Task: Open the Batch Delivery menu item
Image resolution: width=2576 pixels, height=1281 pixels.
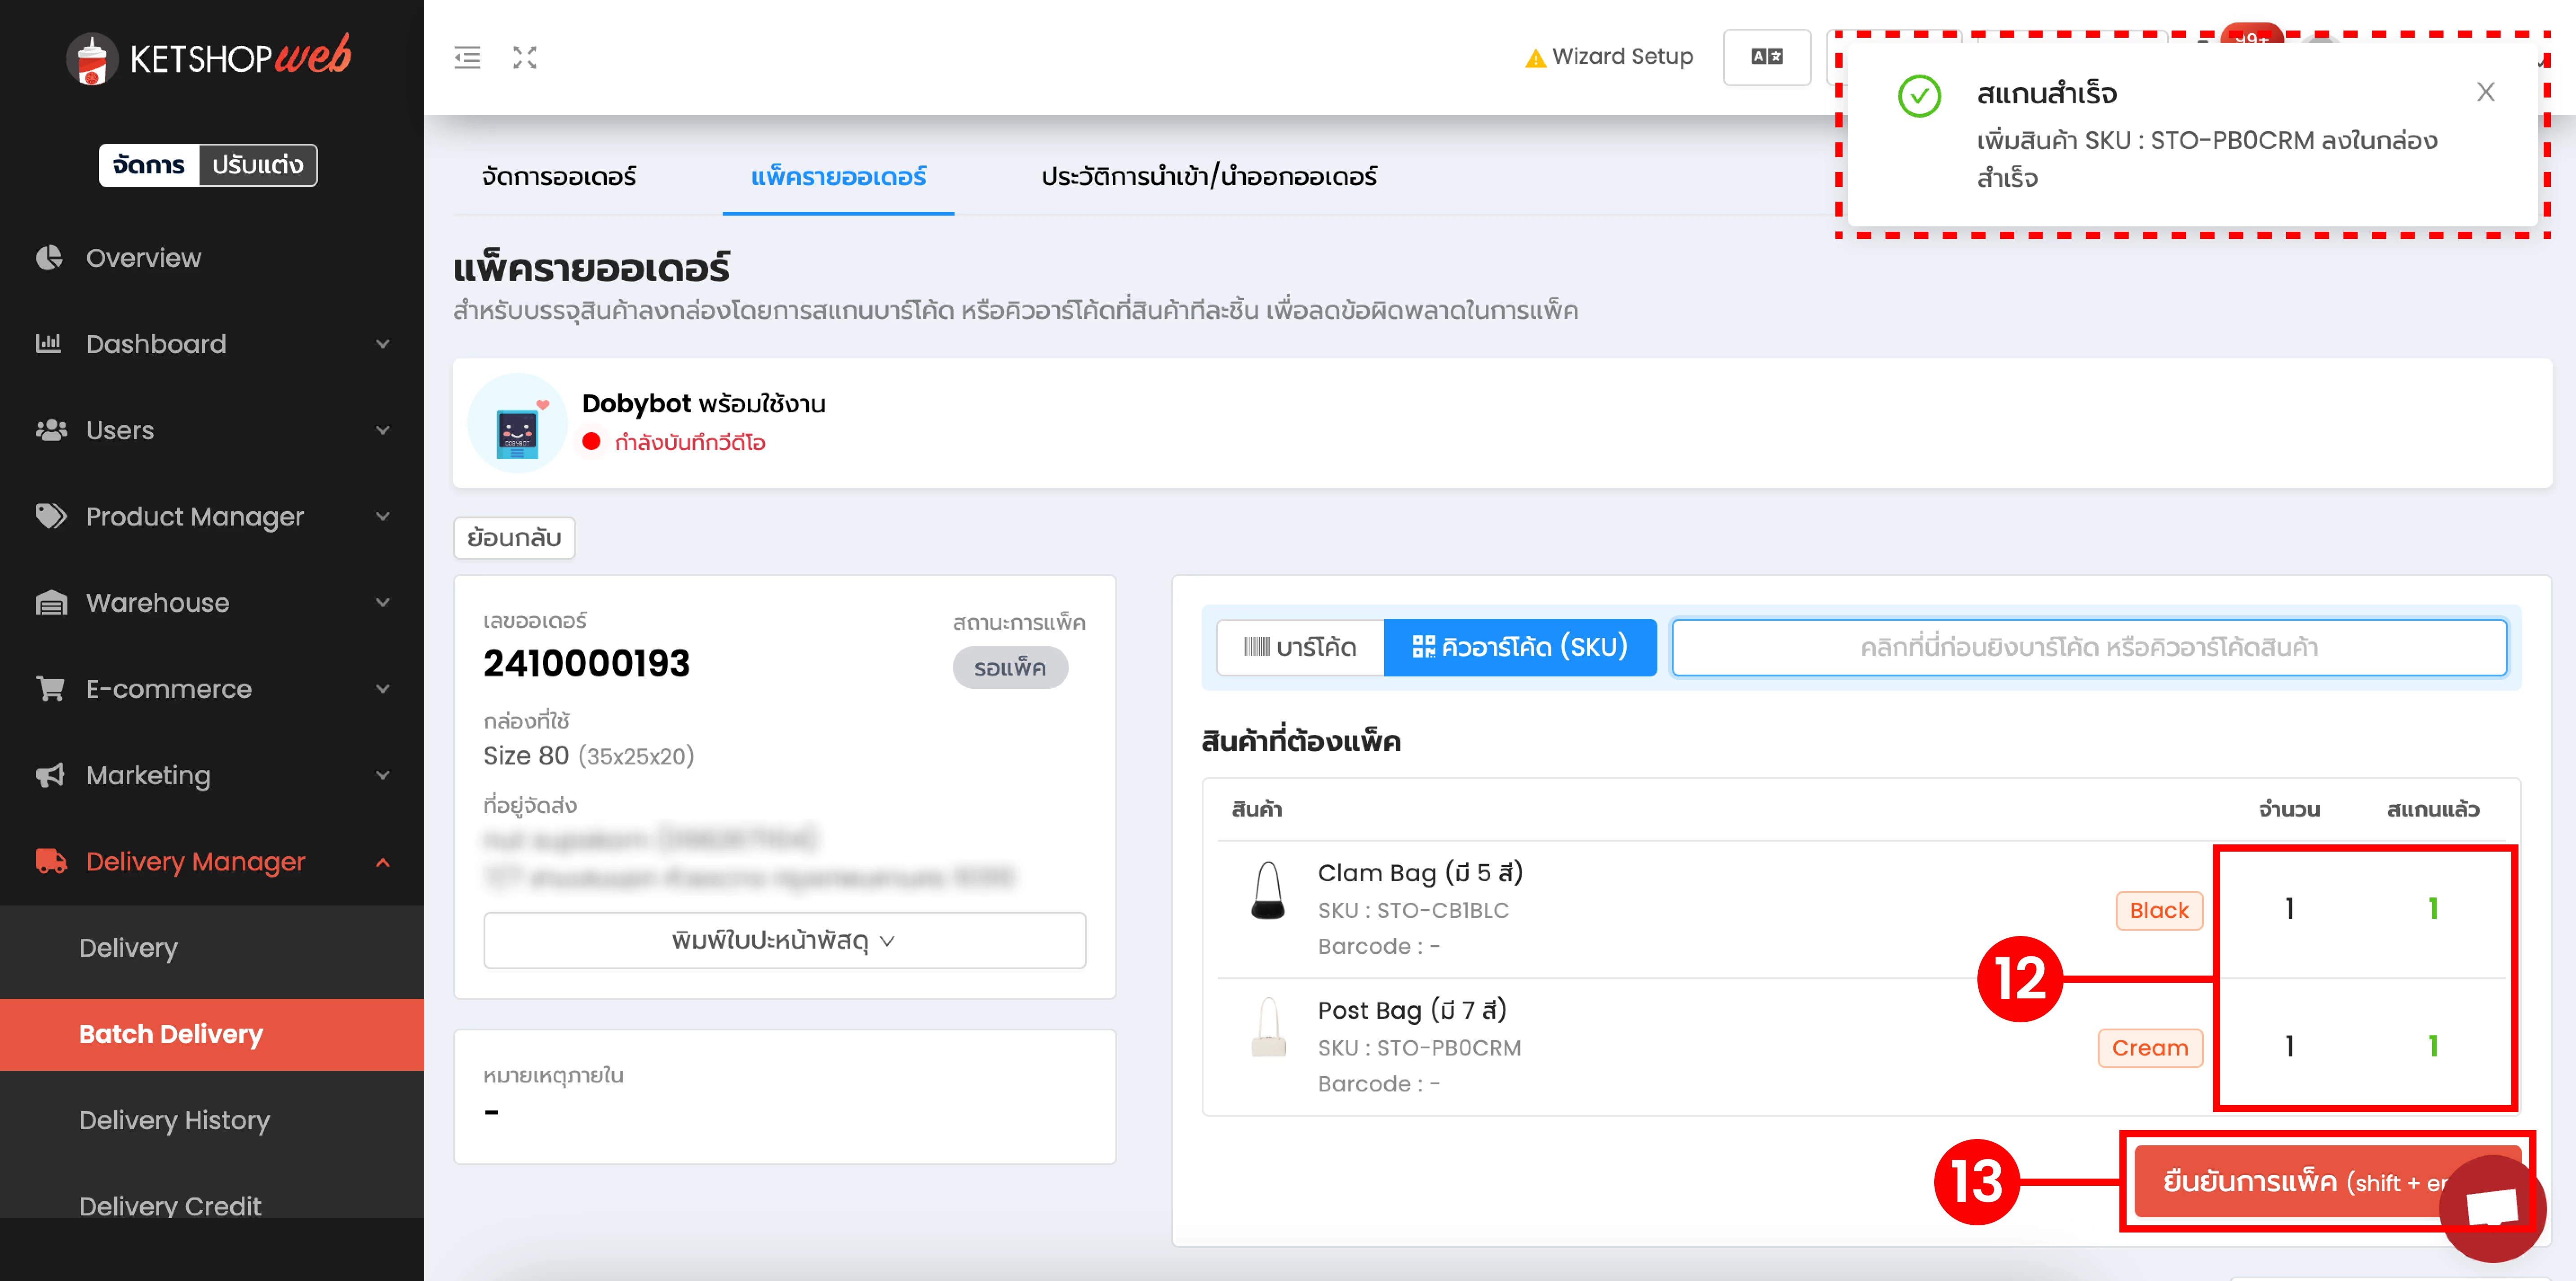Action: click(x=212, y=1034)
